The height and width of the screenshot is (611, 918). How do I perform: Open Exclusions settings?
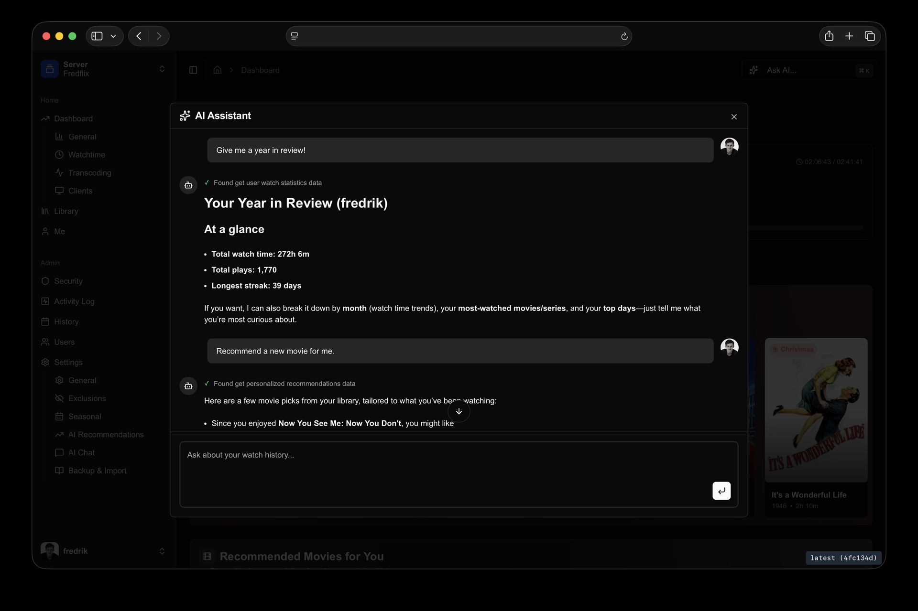point(87,398)
